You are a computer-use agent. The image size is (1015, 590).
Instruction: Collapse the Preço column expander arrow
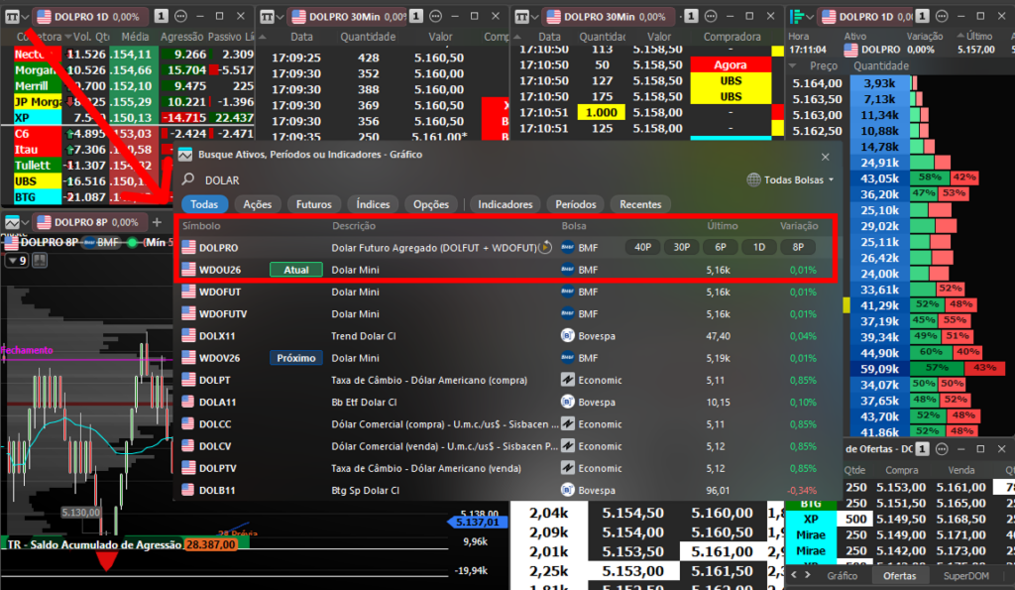793,65
